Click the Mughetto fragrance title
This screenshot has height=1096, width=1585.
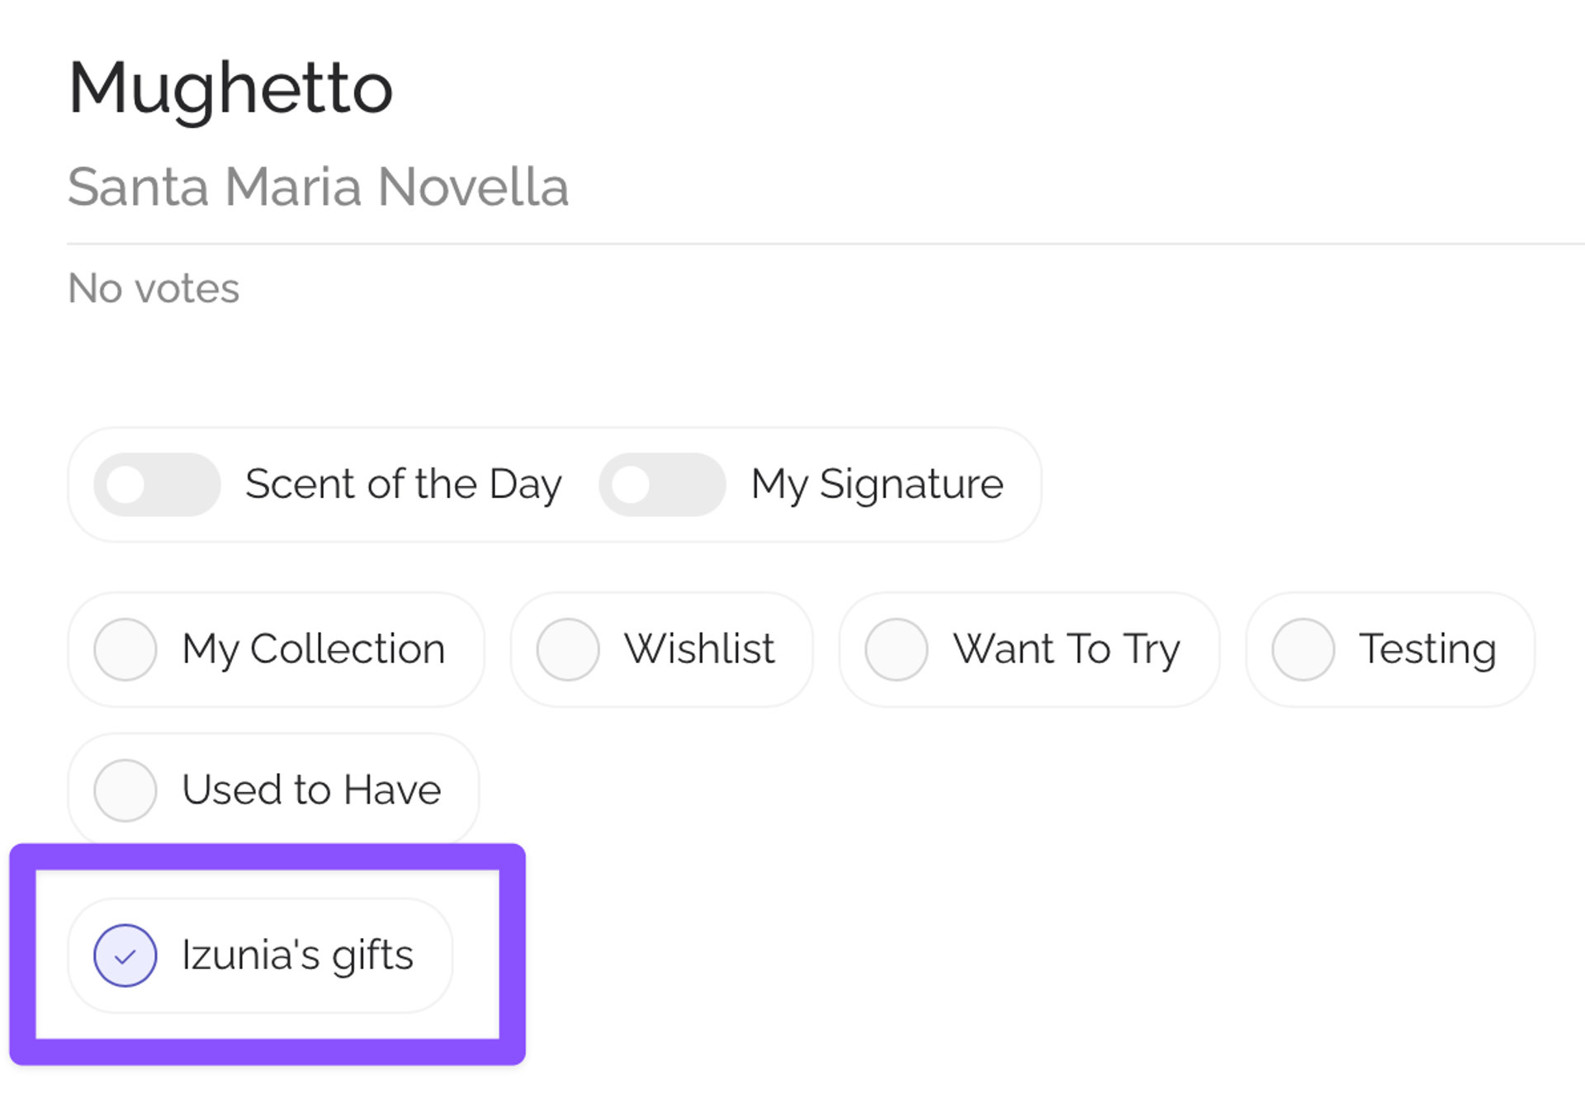(x=230, y=88)
